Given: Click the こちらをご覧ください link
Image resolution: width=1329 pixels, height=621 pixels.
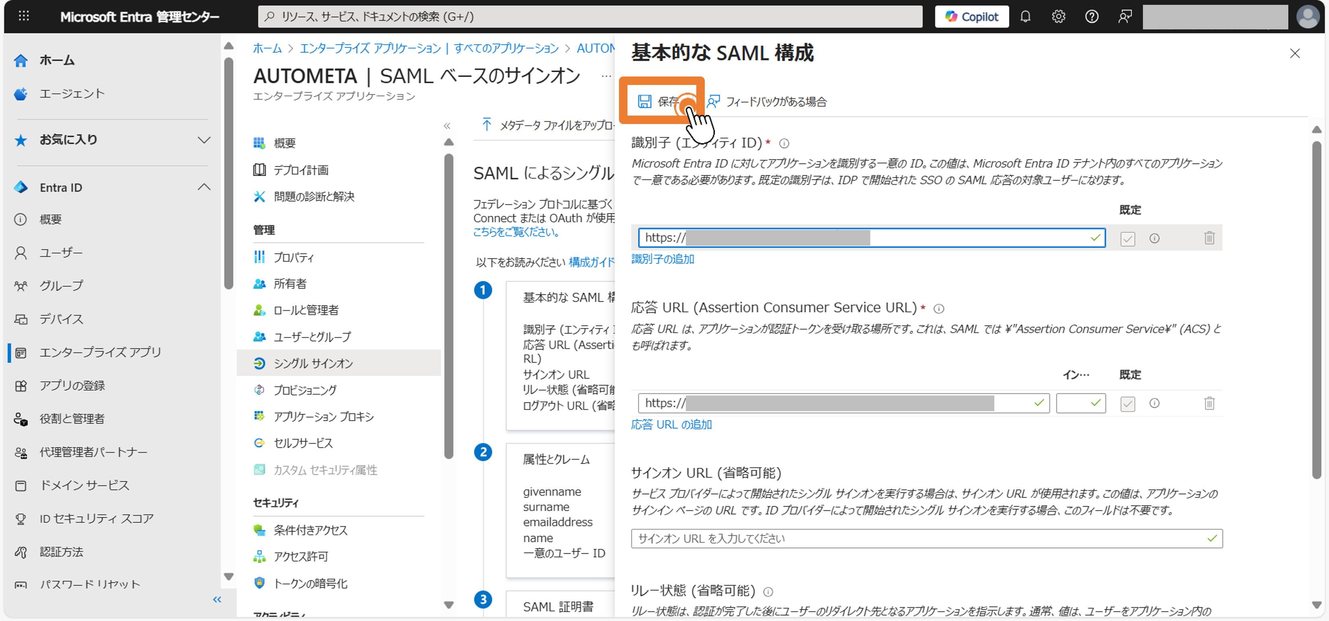Looking at the screenshot, I should click(x=517, y=232).
